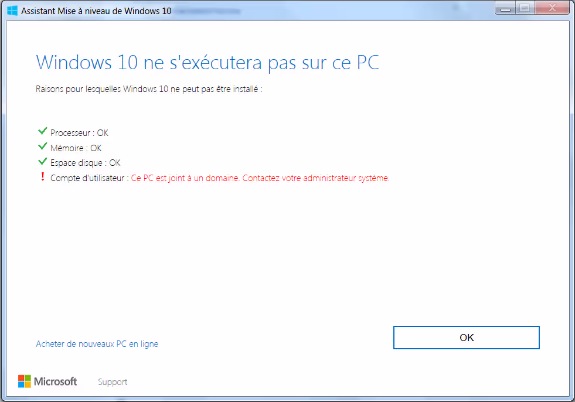Click the Microsoft wordmark text in footer
The width and height of the screenshot is (575, 402).
(55, 381)
